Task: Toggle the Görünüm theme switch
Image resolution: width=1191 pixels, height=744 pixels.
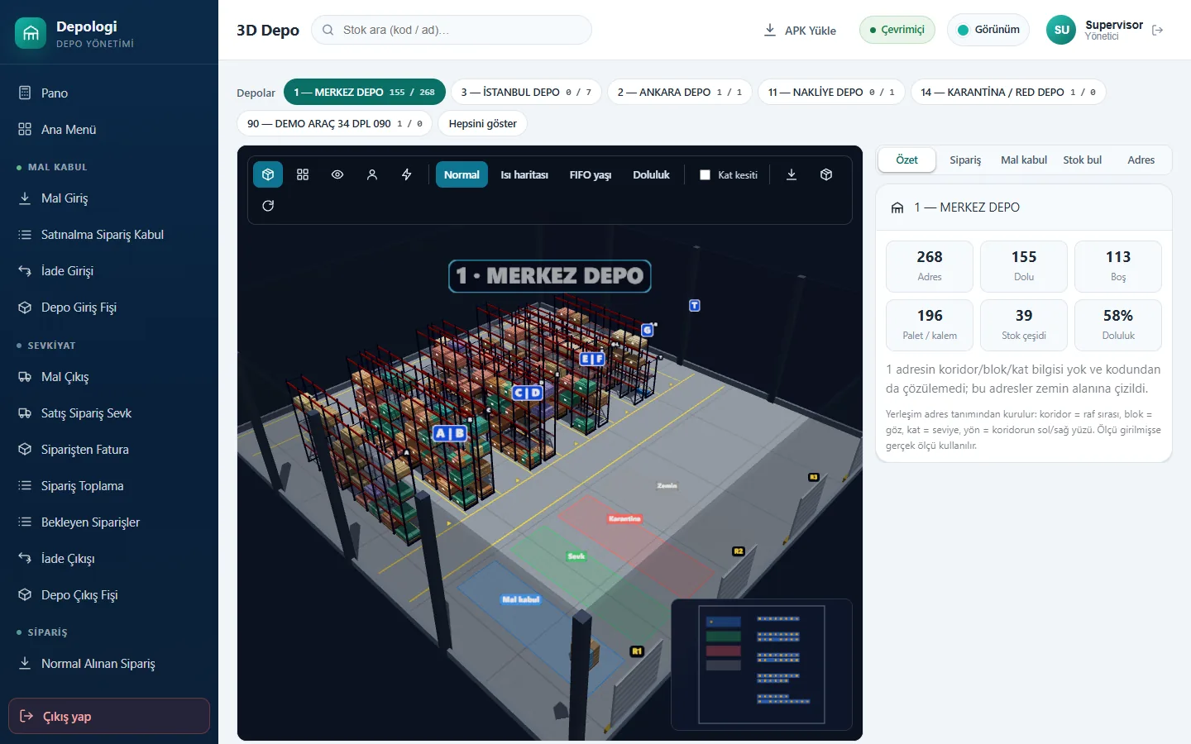Action: pos(988,30)
